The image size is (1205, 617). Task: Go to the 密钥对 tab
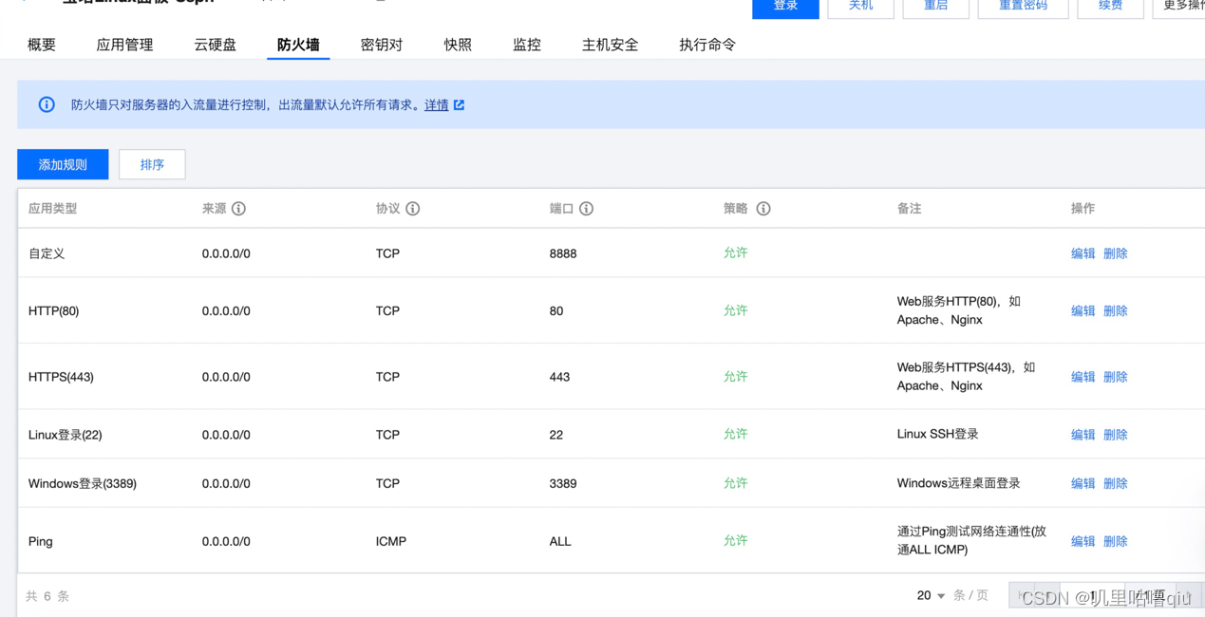[382, 45]
